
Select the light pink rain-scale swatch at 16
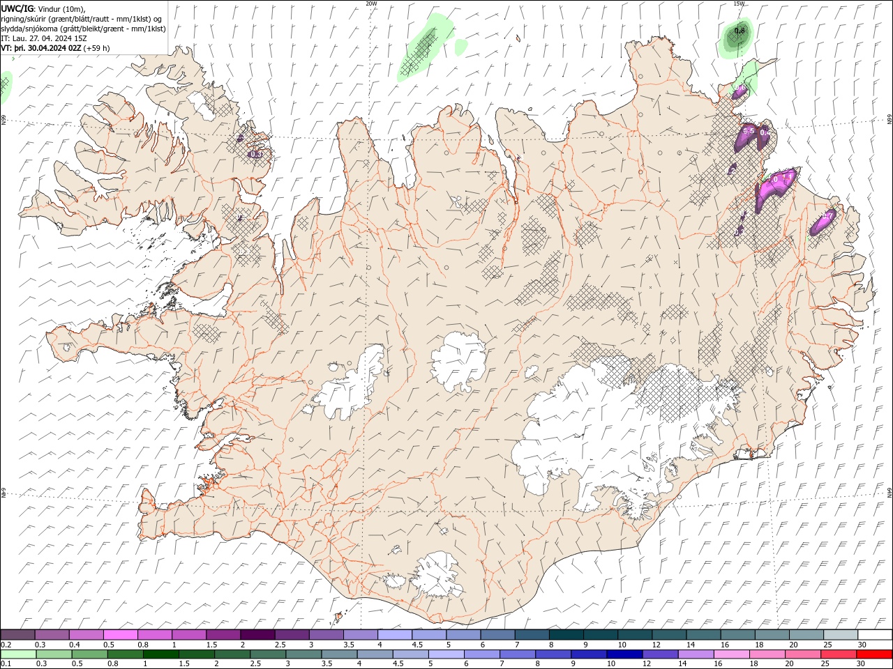coord(730,654)
